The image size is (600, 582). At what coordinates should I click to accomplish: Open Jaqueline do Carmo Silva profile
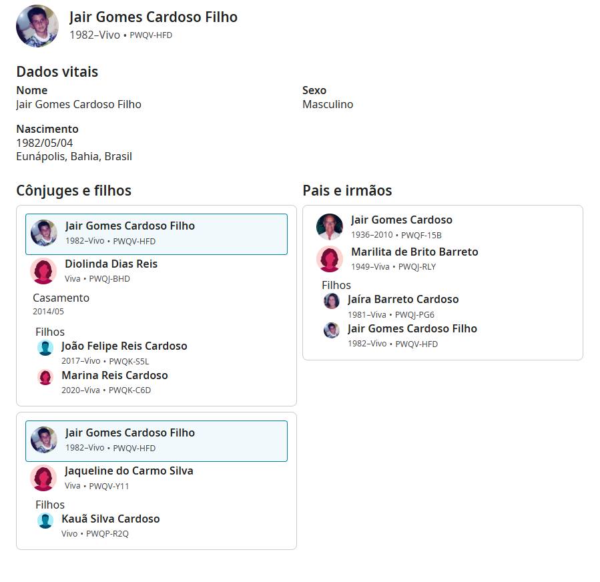129,471
